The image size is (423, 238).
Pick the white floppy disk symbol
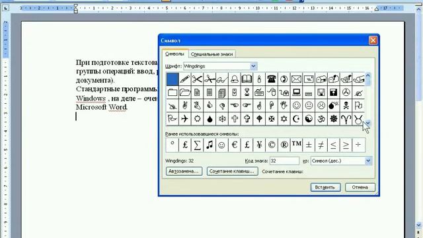coord(321,93)
